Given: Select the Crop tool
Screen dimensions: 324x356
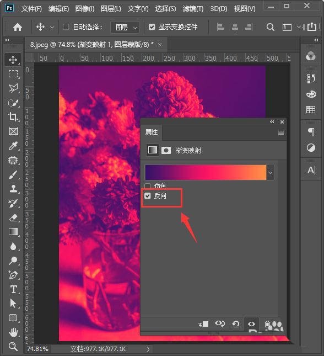Looking at the screenshot, I should pyautogui.click(x=13, y=117).
